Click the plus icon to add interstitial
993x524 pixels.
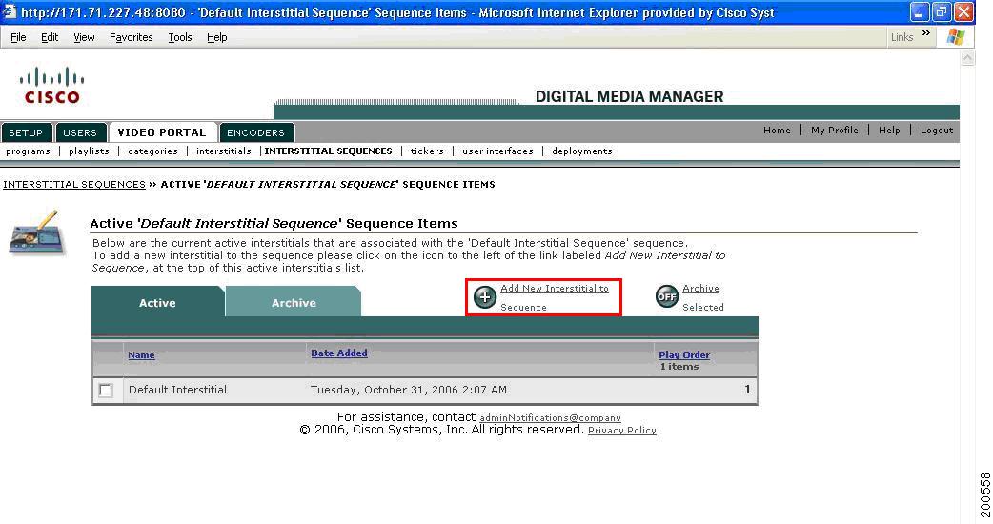coord(485,297)
